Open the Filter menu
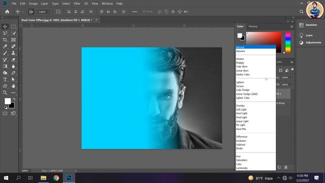The height and width of the screenshot is (183, 325). pyautogui.click(x=77, y=4)
